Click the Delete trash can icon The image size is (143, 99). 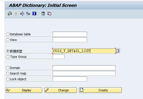43,14
